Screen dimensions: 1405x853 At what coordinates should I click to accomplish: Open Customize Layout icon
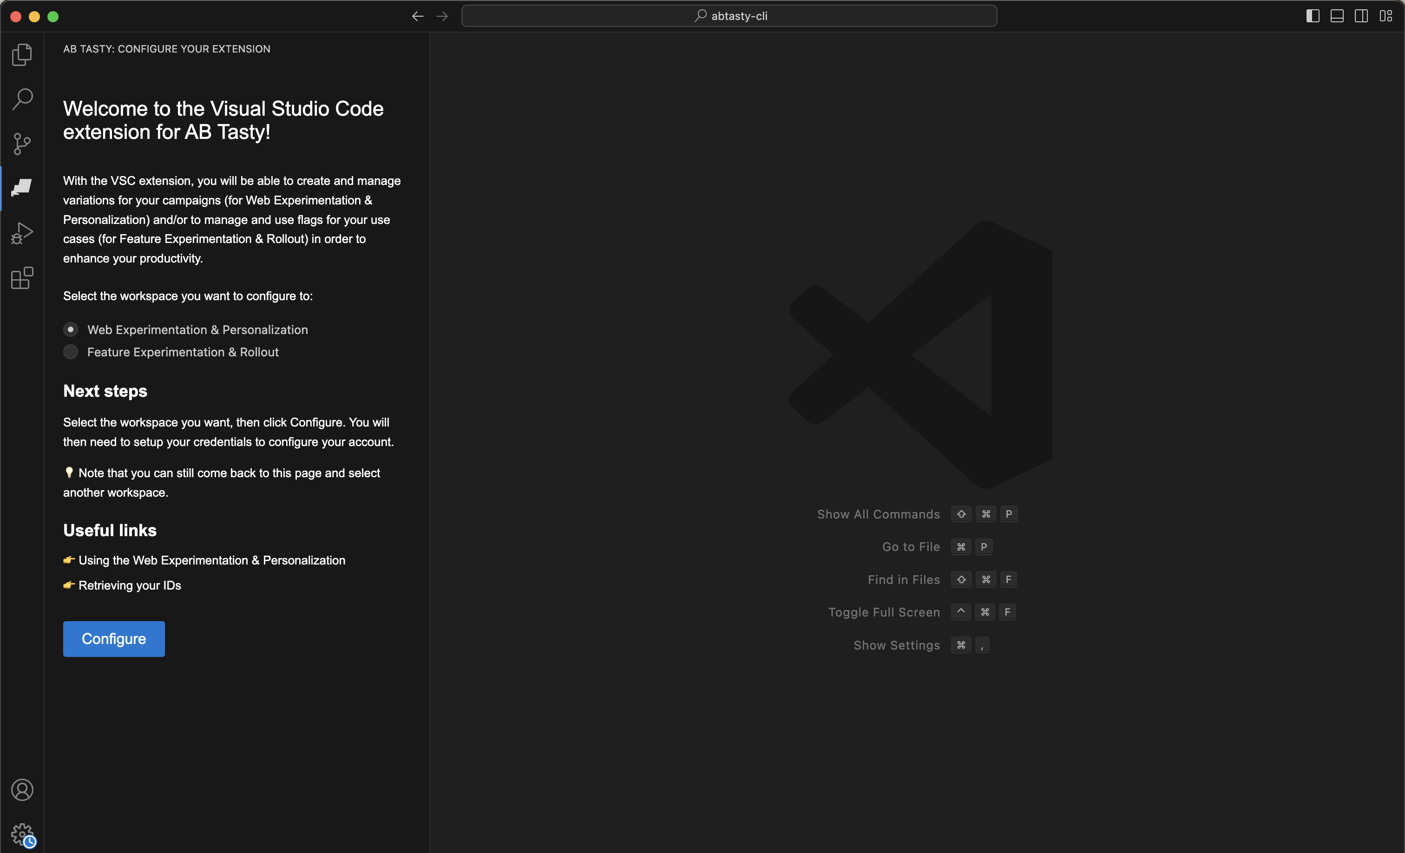(x=1385, y=16)
